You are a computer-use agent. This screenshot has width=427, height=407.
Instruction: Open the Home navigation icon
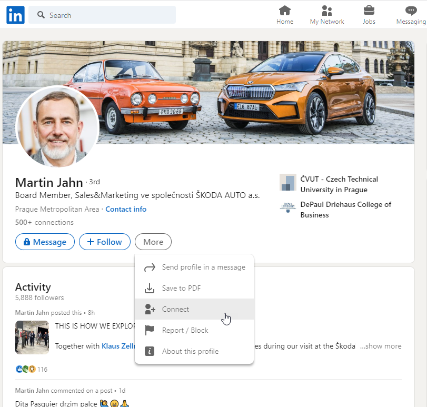coord(285,11)
